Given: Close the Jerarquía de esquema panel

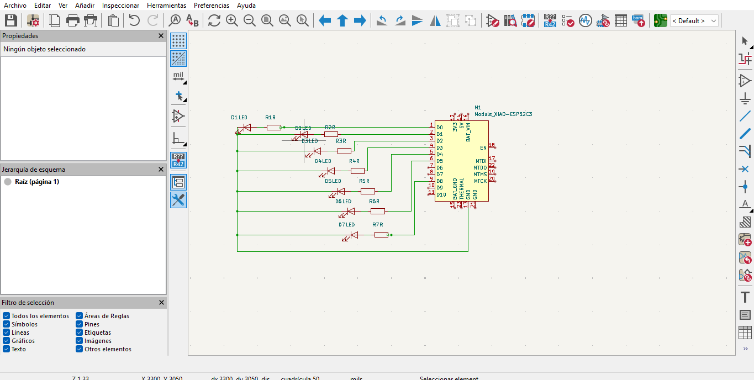Looking at the screenshot, I should (161, 170).
